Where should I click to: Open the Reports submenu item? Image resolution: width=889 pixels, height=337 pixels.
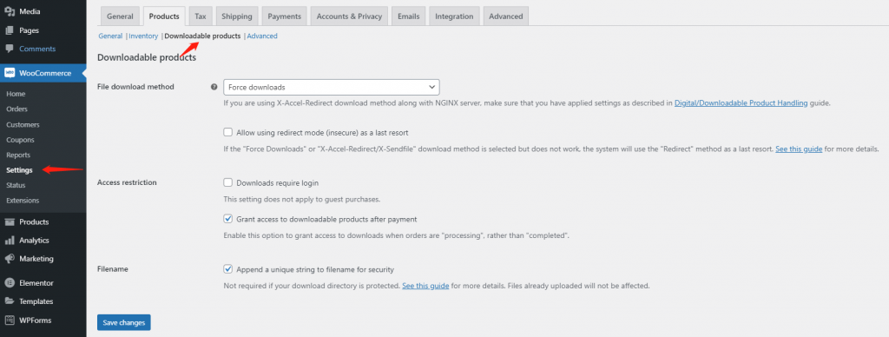pyautogui.click(x=18, y=155)
